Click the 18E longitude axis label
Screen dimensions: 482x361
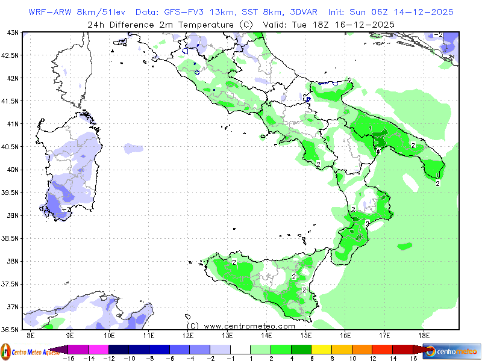(424, 335)
